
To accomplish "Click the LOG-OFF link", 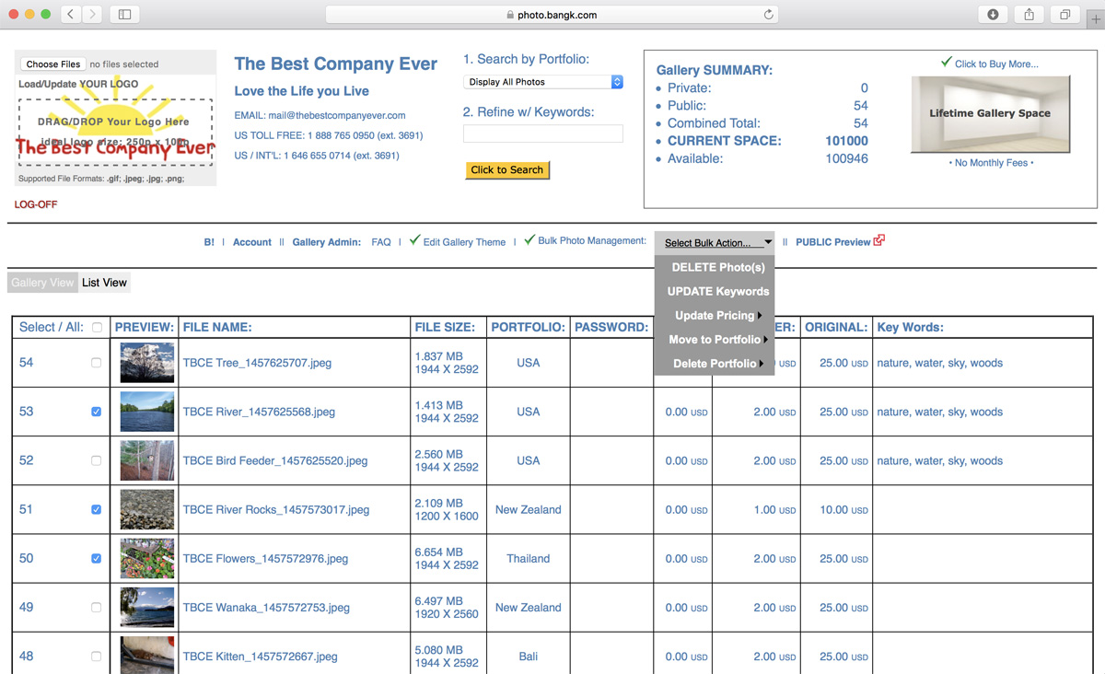I will coord(36,204).
